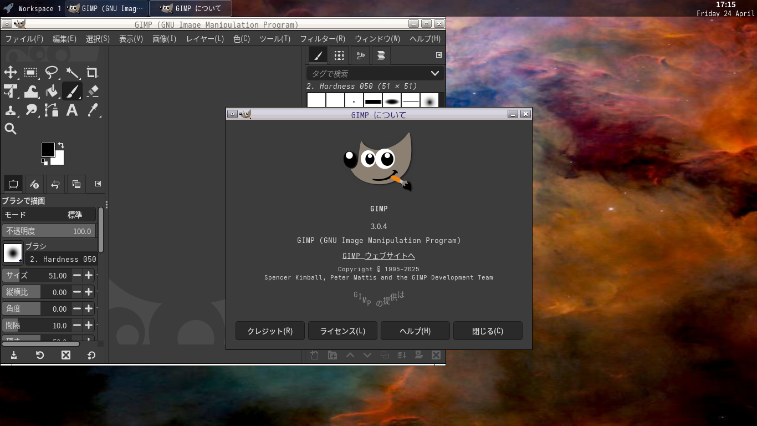Decrease the 間隔 spacing value
The width and height of the screenshot is (757, 426).
77,326
